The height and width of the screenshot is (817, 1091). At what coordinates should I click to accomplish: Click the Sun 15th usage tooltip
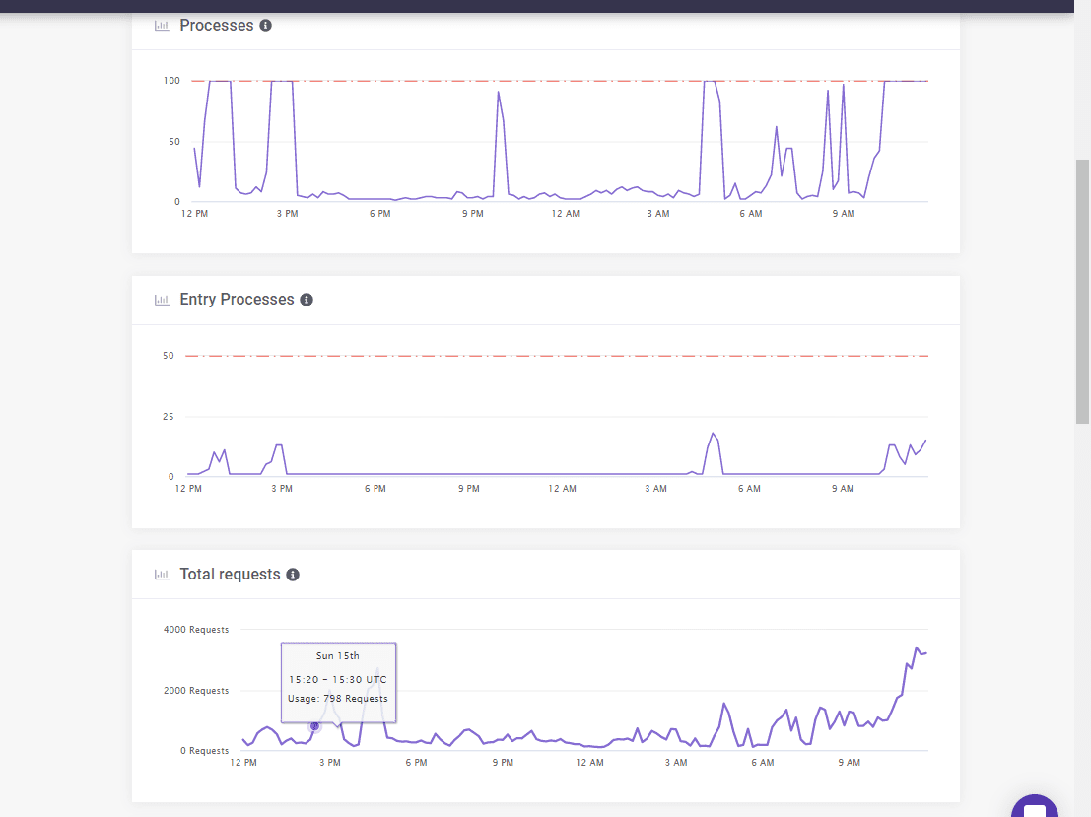pos(338,677)
